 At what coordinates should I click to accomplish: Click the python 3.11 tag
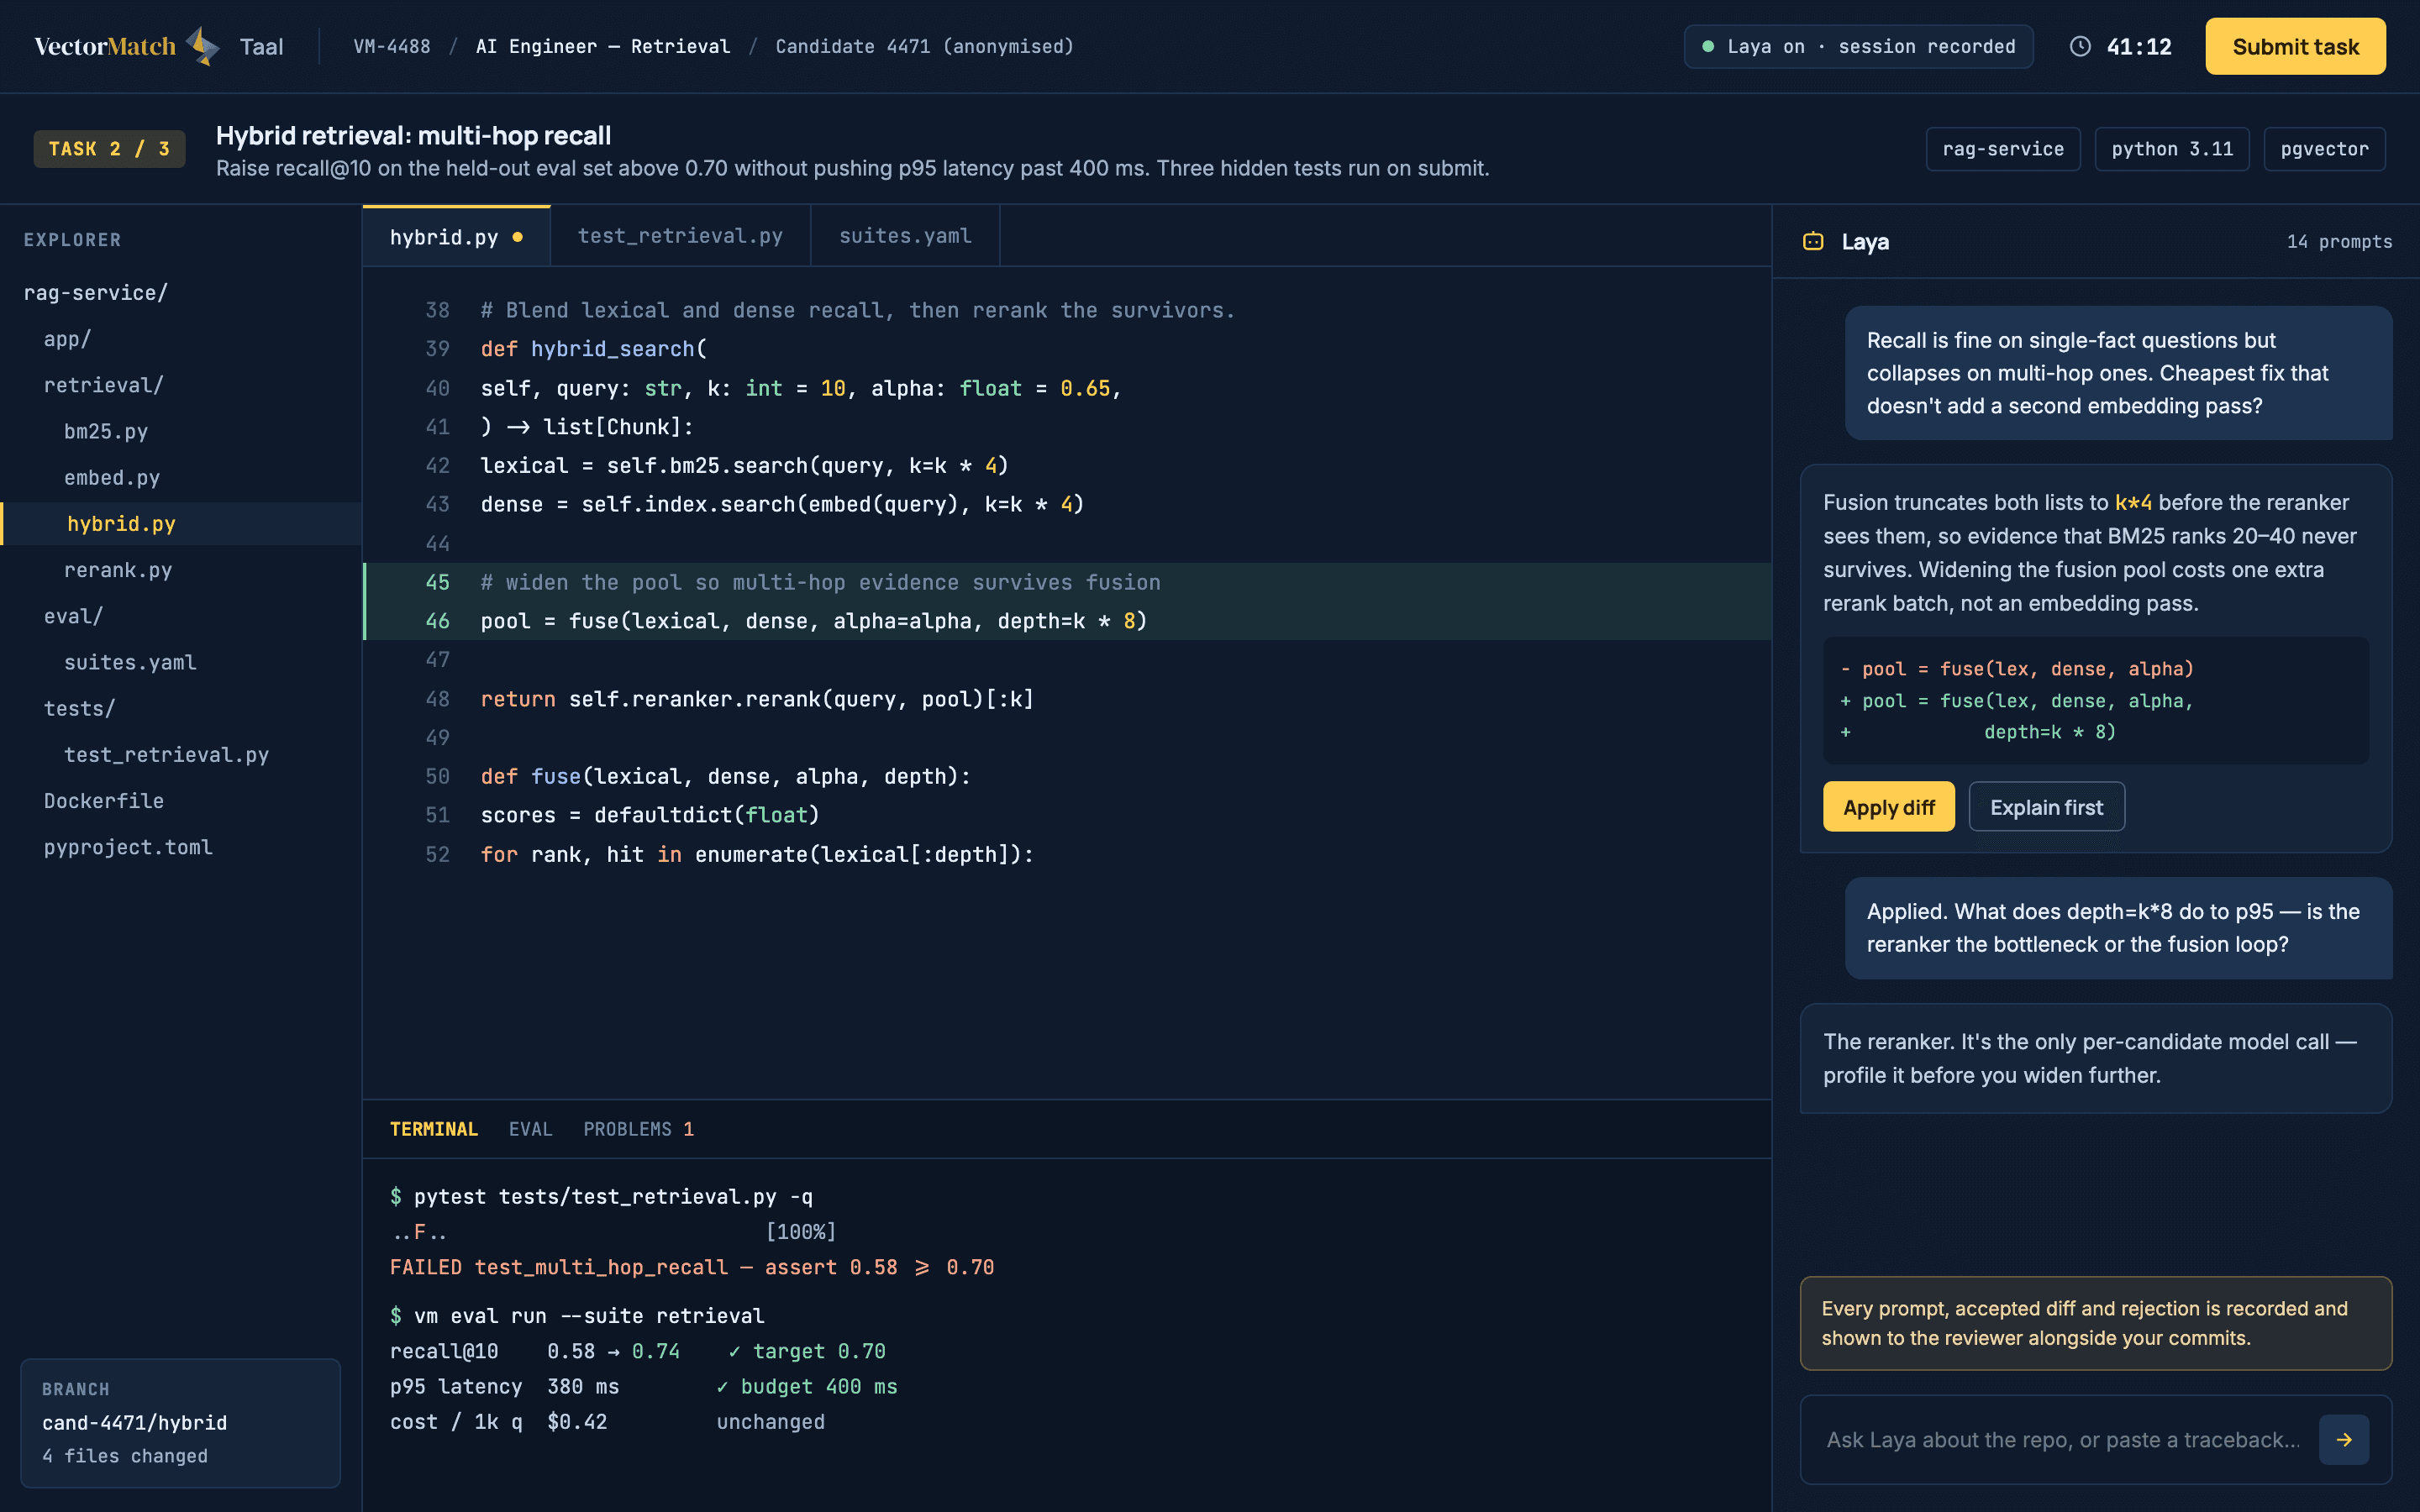(x=2171, y=149)
